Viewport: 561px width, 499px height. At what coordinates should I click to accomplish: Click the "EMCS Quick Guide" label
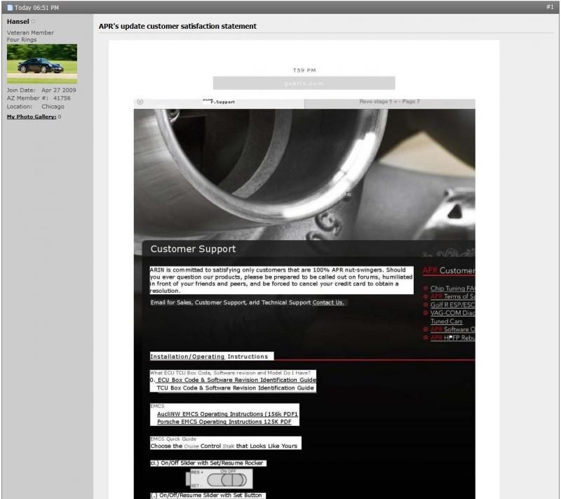(x=173, y=439)
